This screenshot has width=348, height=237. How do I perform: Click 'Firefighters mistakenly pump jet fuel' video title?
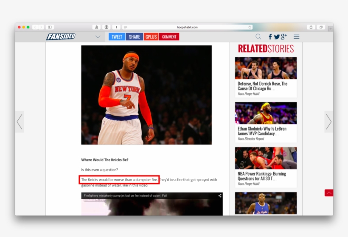pyautogui.click(x=125, y=195)
